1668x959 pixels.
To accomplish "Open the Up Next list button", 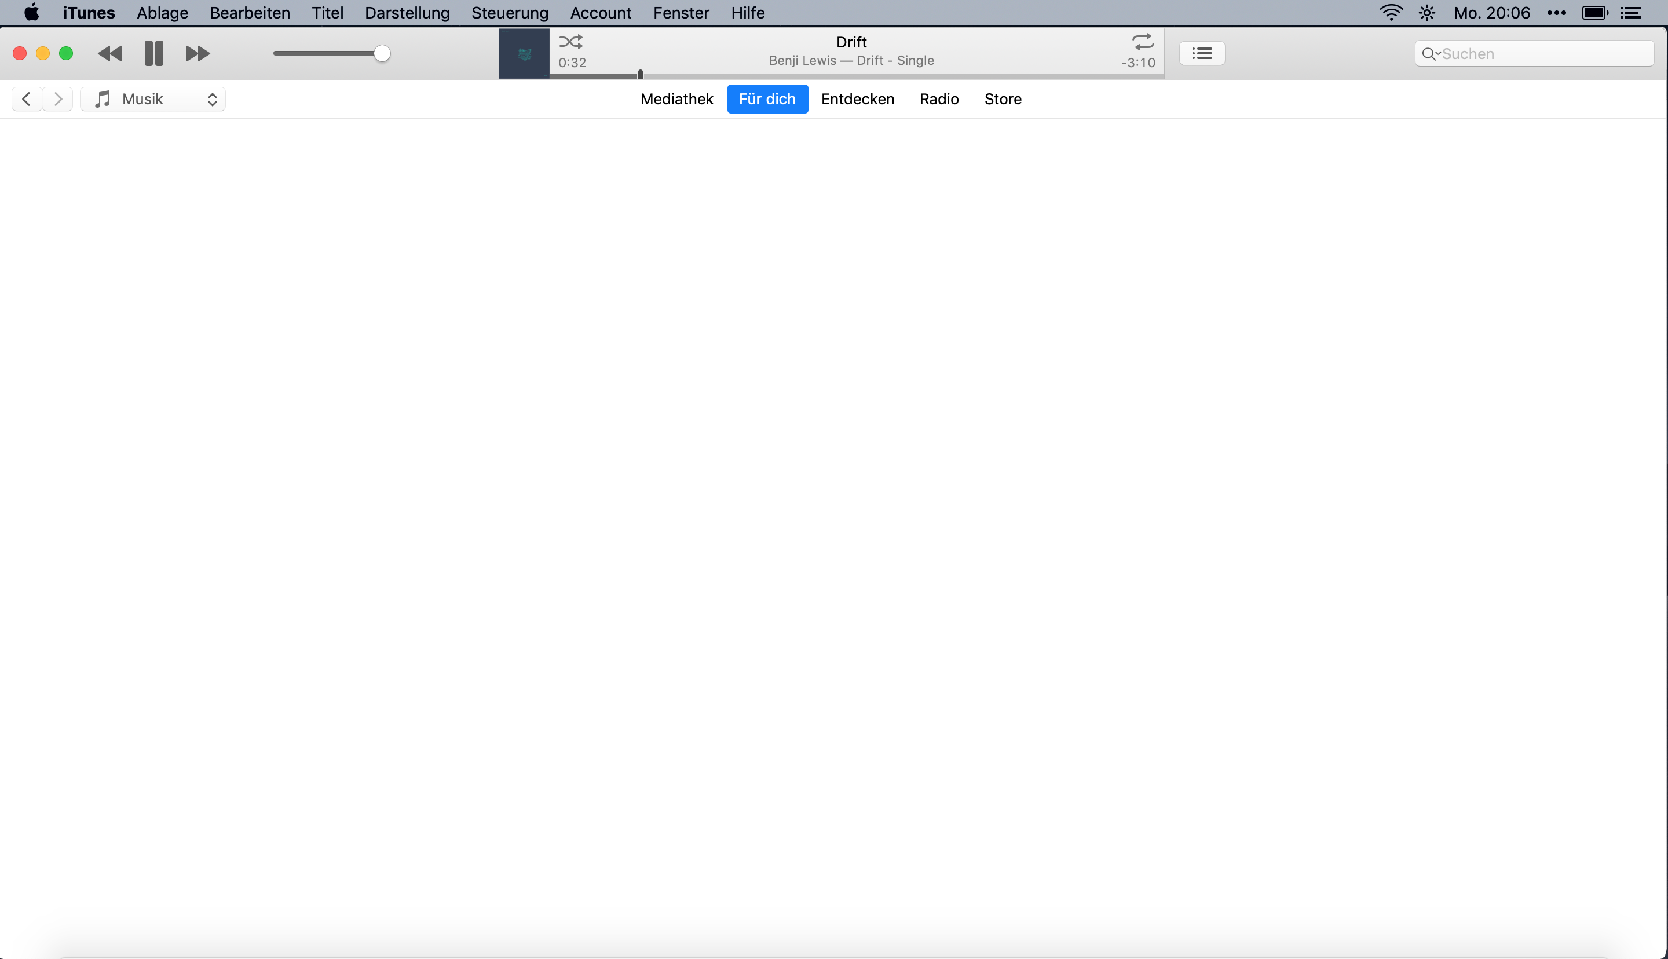I will 1202,53.
